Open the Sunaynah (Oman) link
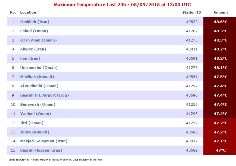The width and height of the screenshot is (236, 166). coord(38,105)
